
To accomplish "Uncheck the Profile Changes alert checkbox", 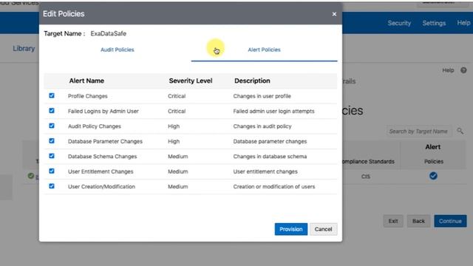I will (x=52, y=95).
